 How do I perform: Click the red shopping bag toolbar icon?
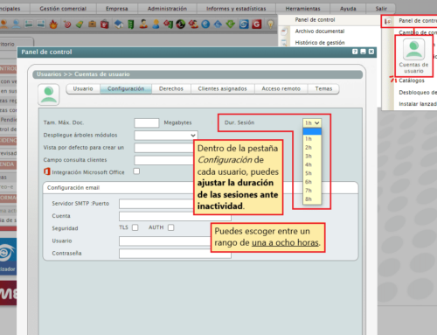[105, 24]
